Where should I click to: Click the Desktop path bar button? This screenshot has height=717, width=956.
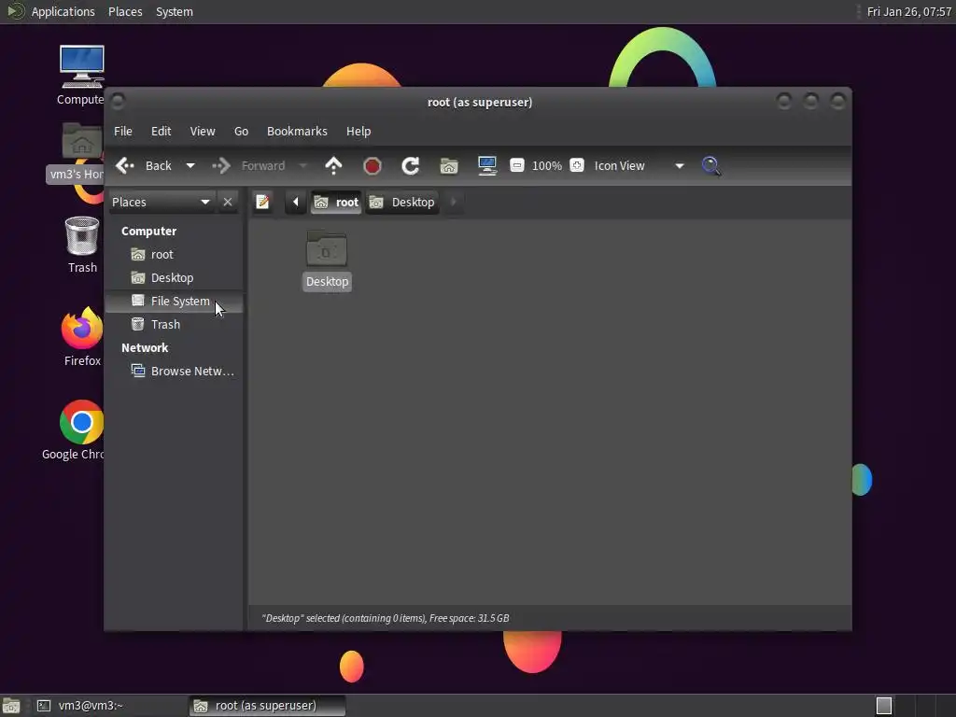[402, 202]
